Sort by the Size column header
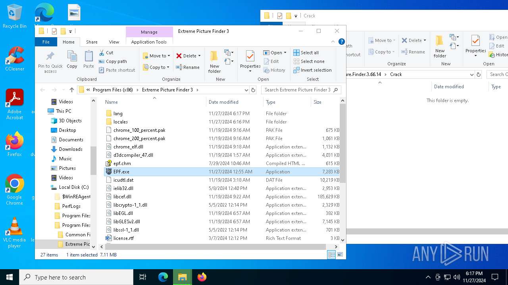This screenshot has width=508, height=285. tap(325, 102)
